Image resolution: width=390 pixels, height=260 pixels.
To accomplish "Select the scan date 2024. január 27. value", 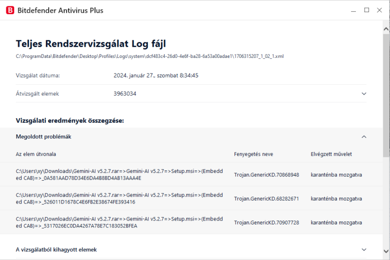I will pyautogui.click(x=156, y=75).
